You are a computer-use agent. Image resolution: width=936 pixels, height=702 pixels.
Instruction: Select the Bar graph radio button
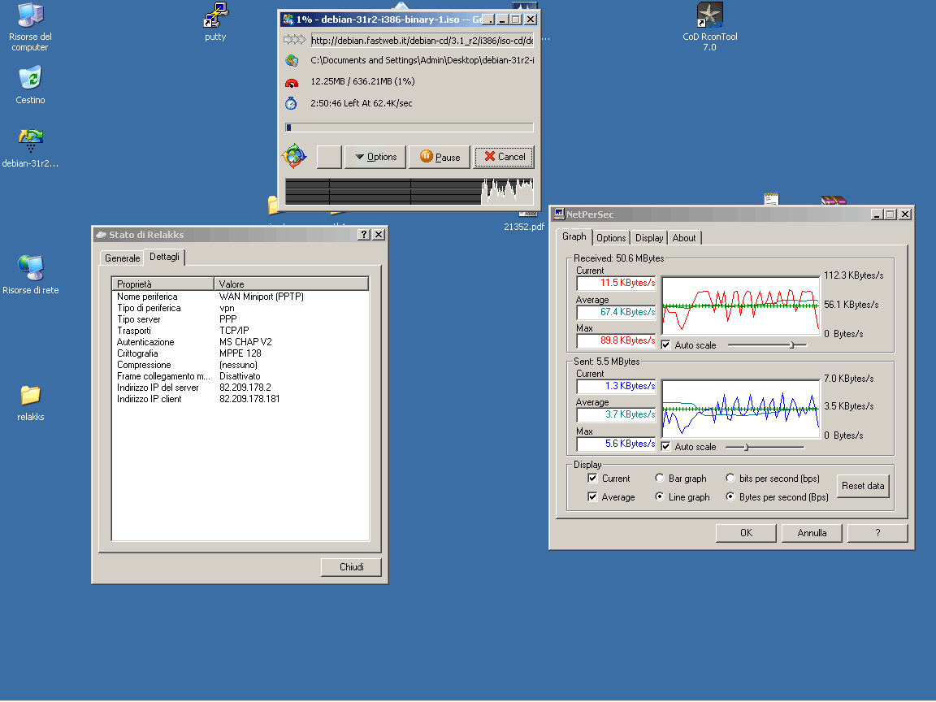click(660, 479)
